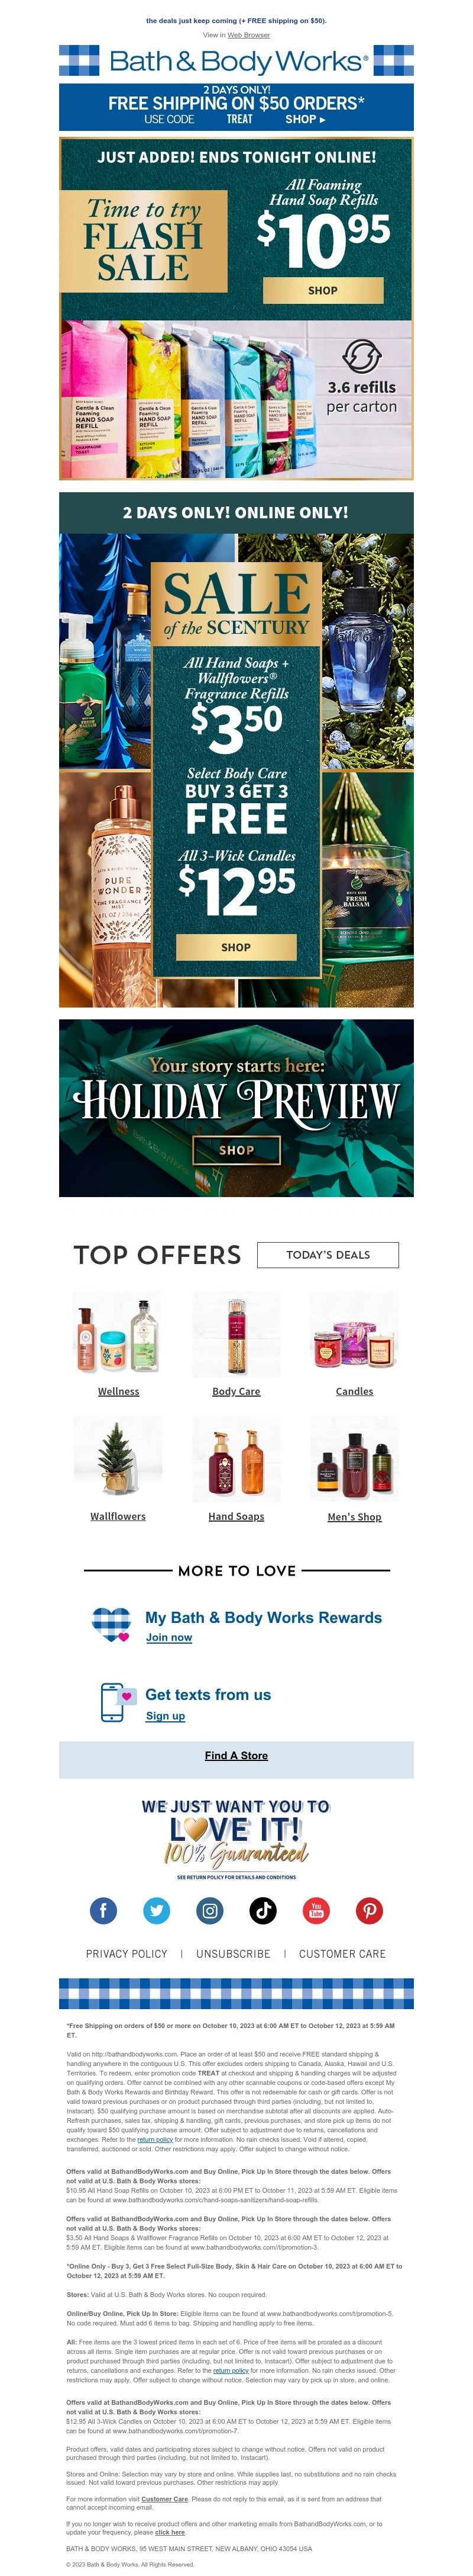Viewport: 473px width, 2576px height.
Task: Open the Twitter social icon
Action: coord(157,1910)
